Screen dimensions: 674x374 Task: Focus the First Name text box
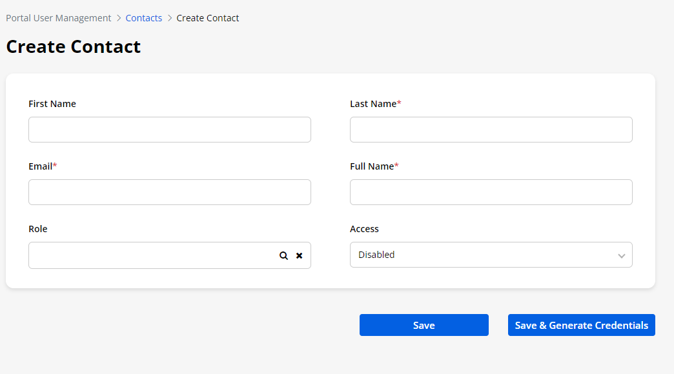tap(169, 130)
